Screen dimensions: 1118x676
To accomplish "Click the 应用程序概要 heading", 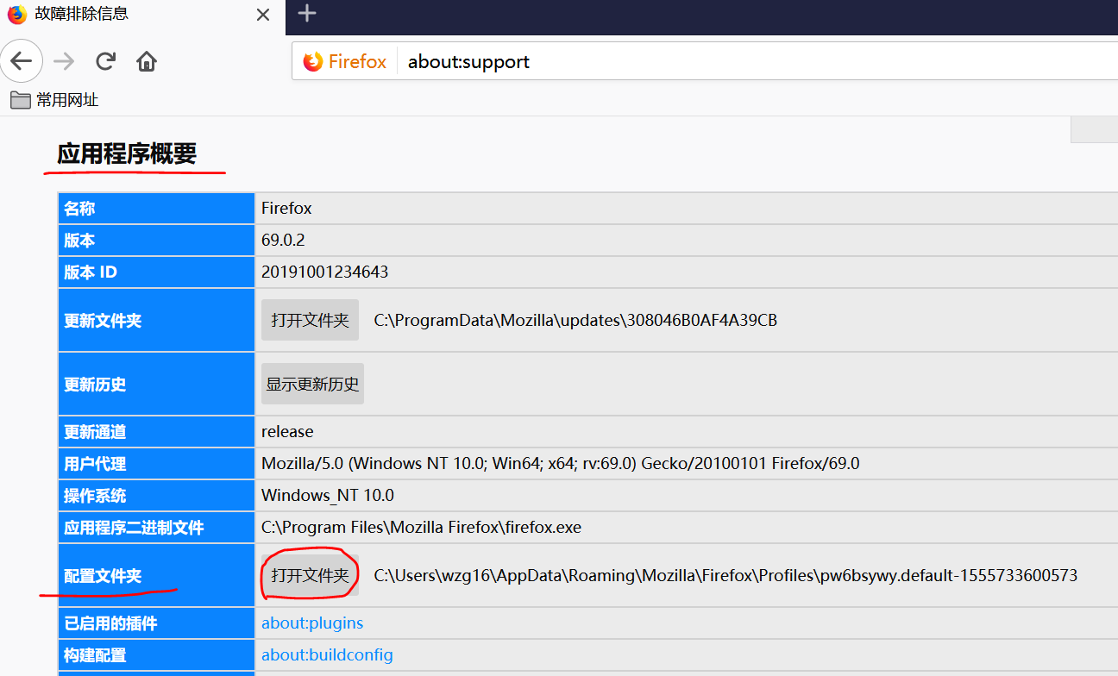I will coord(127,154).
